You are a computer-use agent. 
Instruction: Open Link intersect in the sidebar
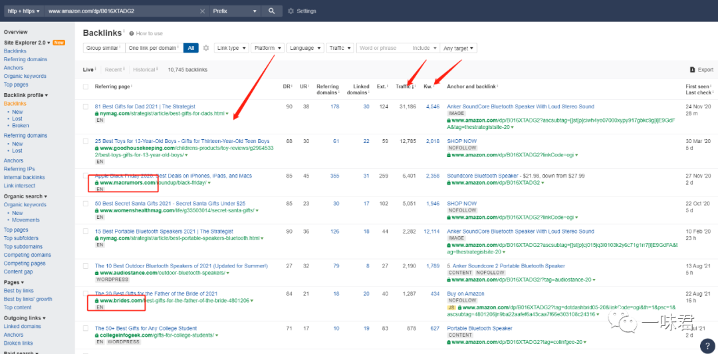point(19,186)
